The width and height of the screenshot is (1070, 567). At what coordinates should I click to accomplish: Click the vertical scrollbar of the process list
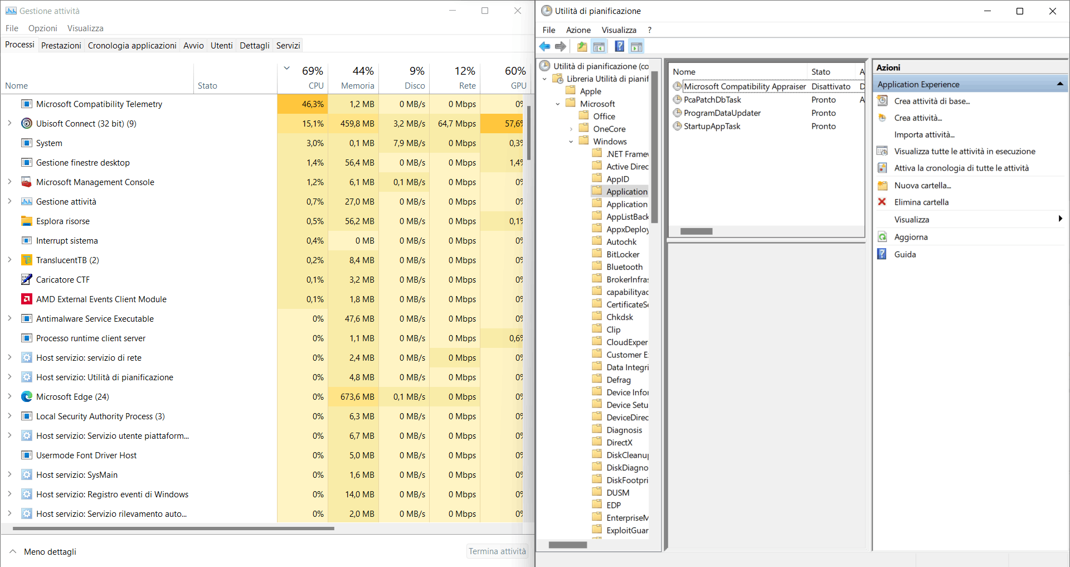(x=529, y=133)
